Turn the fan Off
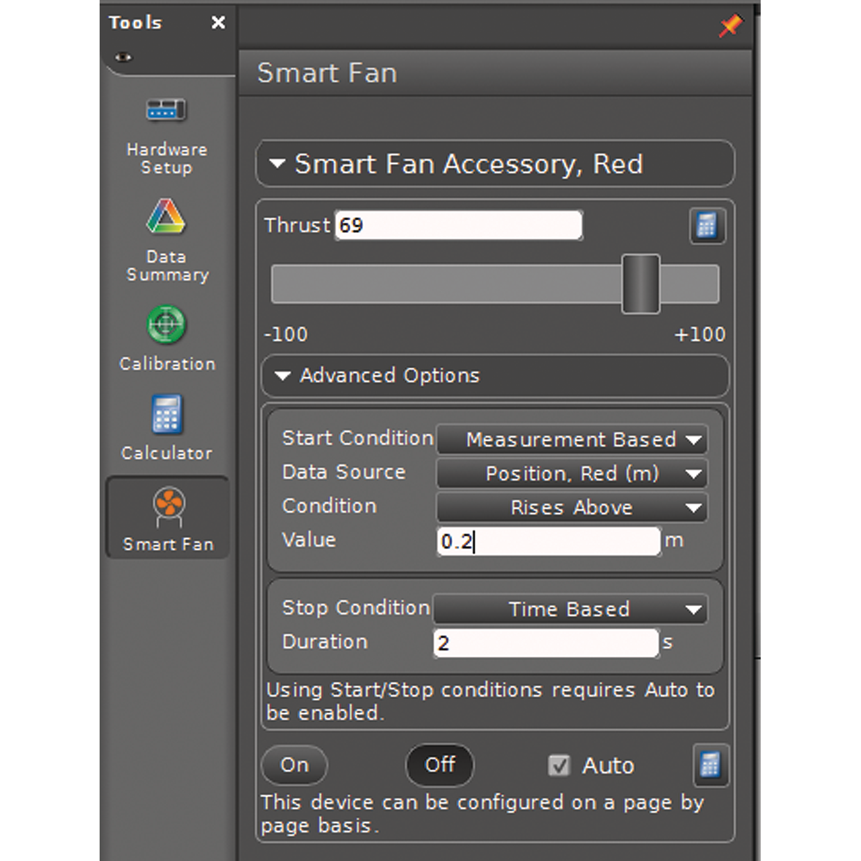This screenshot has height=861, width=861. coord(440,765)
